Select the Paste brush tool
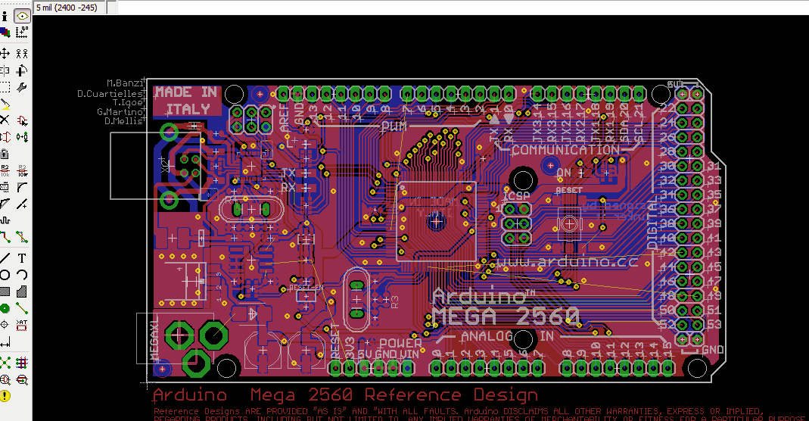Viewport: 809px width, 421px height. 5,104
